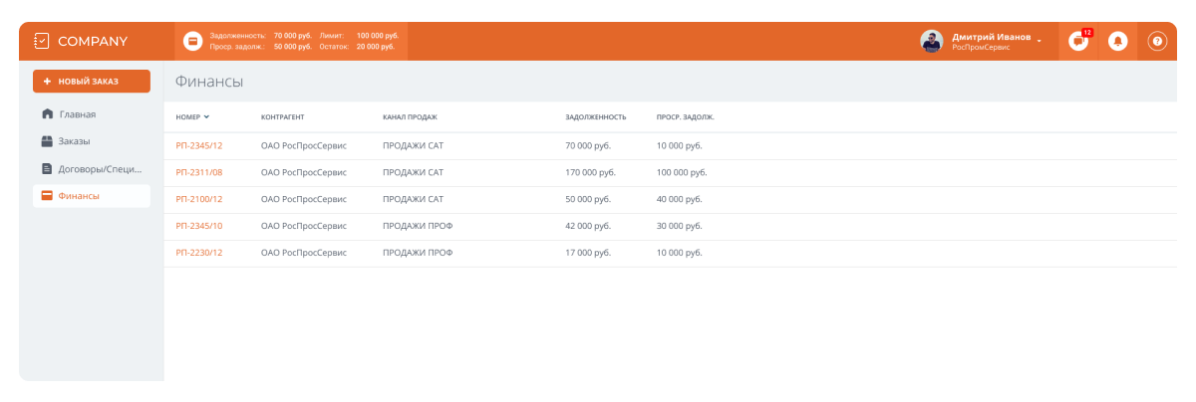1196x402 pixels.
Task: Click Задолженность 70 000 руб. in header
Action: [x=261, y=36]
